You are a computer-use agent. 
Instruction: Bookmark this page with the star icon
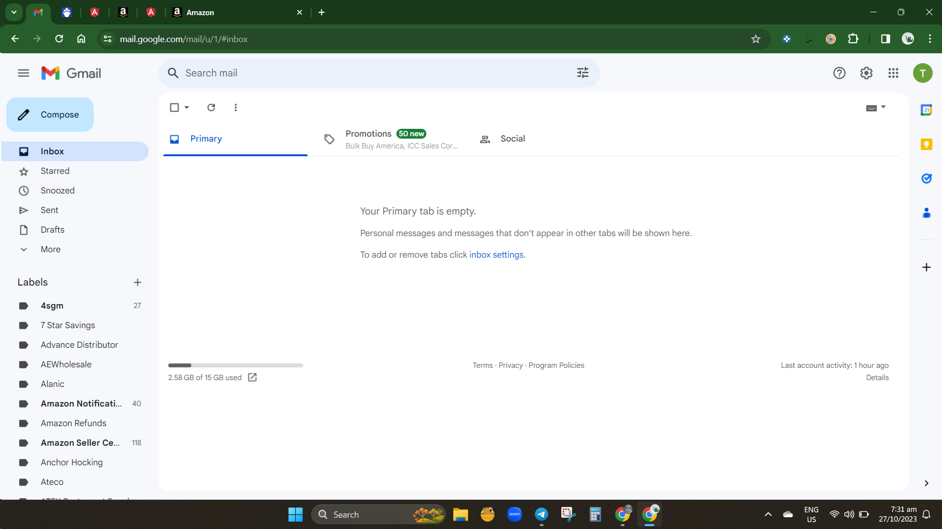(756, 39)
